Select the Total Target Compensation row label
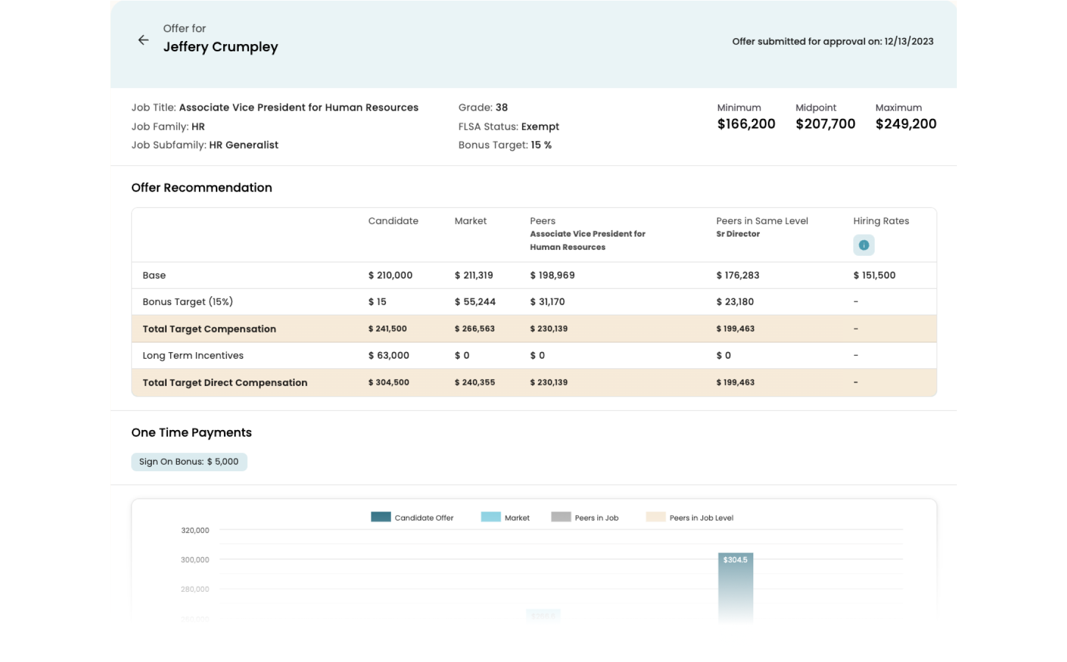The height and width of the screenshot is (662, 1067). point(209,329)
